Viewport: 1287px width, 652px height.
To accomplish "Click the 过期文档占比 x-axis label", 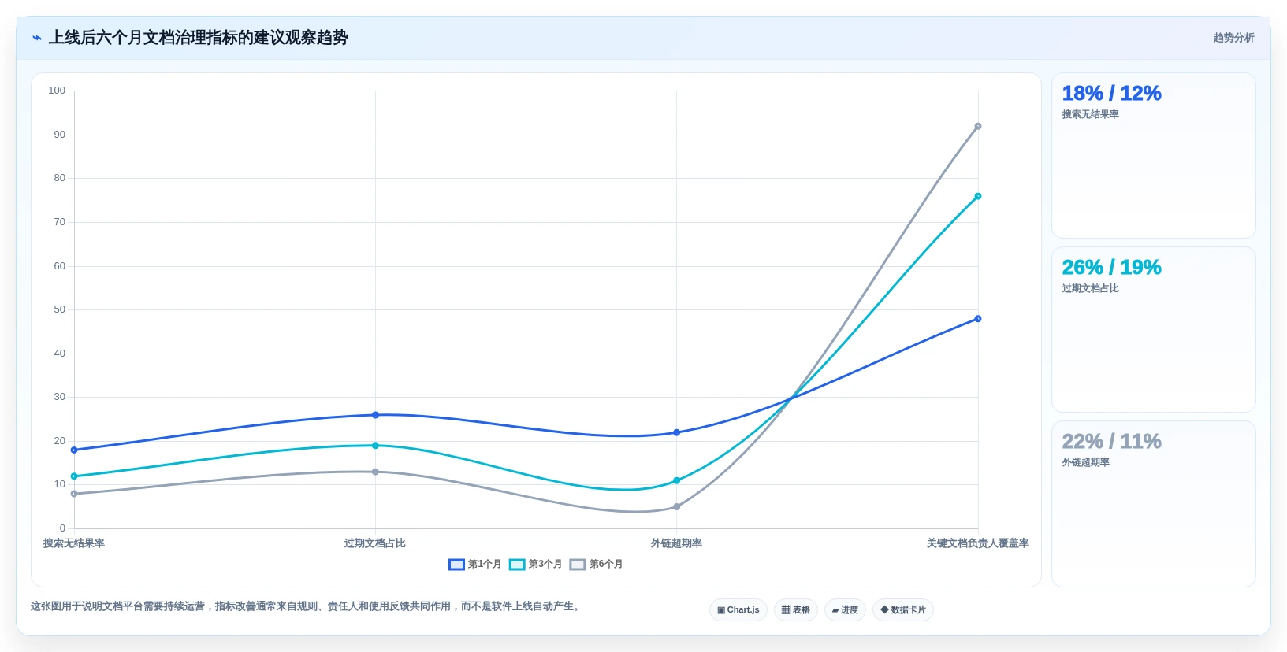I will (x=375, y=543).
